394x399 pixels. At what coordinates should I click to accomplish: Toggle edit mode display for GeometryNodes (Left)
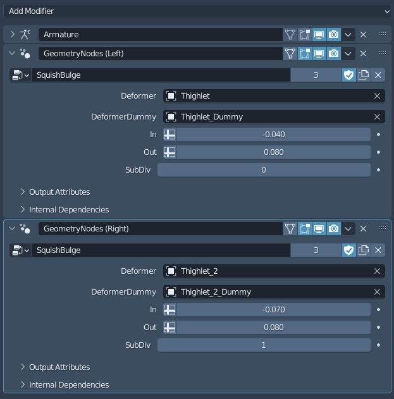pyautogui.click(x=305, y=54)
